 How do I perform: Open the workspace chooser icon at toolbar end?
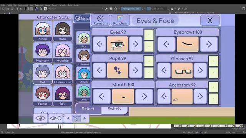click(244, 9)
